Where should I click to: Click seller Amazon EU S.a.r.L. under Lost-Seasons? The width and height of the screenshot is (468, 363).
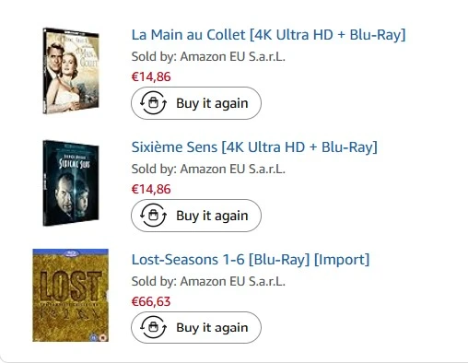click(232, 282)
